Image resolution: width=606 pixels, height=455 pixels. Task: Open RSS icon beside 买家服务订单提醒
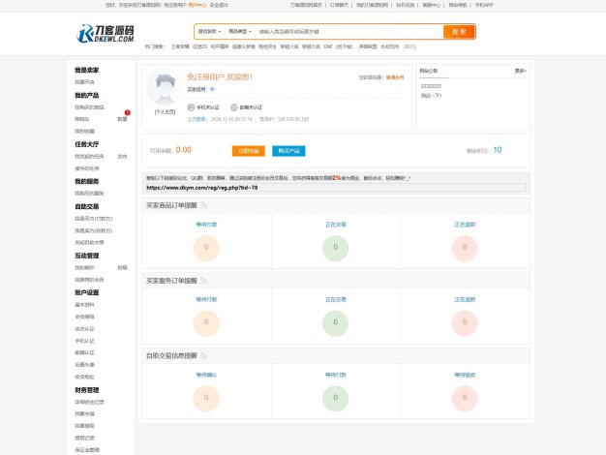click(203, 281)
